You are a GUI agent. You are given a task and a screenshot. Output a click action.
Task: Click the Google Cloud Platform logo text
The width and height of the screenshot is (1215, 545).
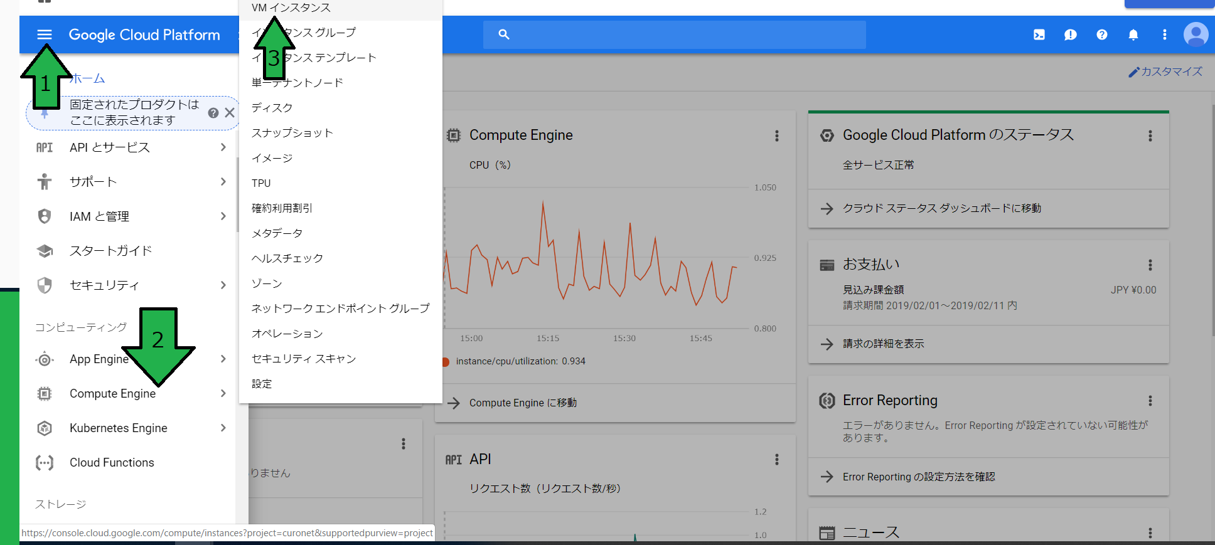pyautogui.click(x=144, y=35)
